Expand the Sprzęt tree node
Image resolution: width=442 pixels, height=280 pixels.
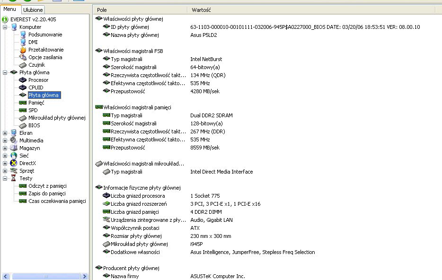click(5, 171)
